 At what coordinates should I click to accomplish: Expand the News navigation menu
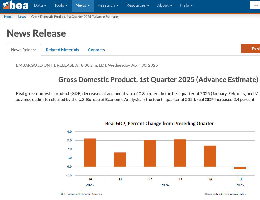(82, 5)
